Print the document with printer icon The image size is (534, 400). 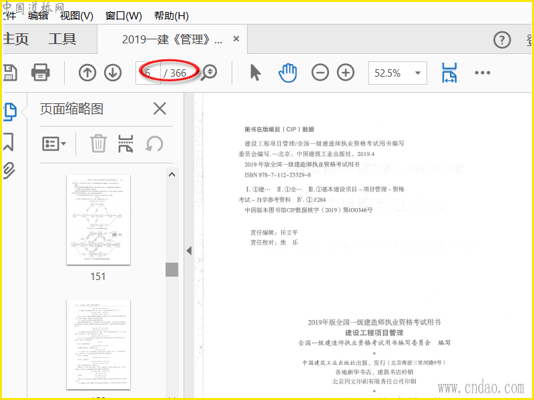(41, 73)
